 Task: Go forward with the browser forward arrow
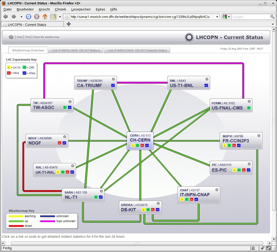tap(14, 17)
